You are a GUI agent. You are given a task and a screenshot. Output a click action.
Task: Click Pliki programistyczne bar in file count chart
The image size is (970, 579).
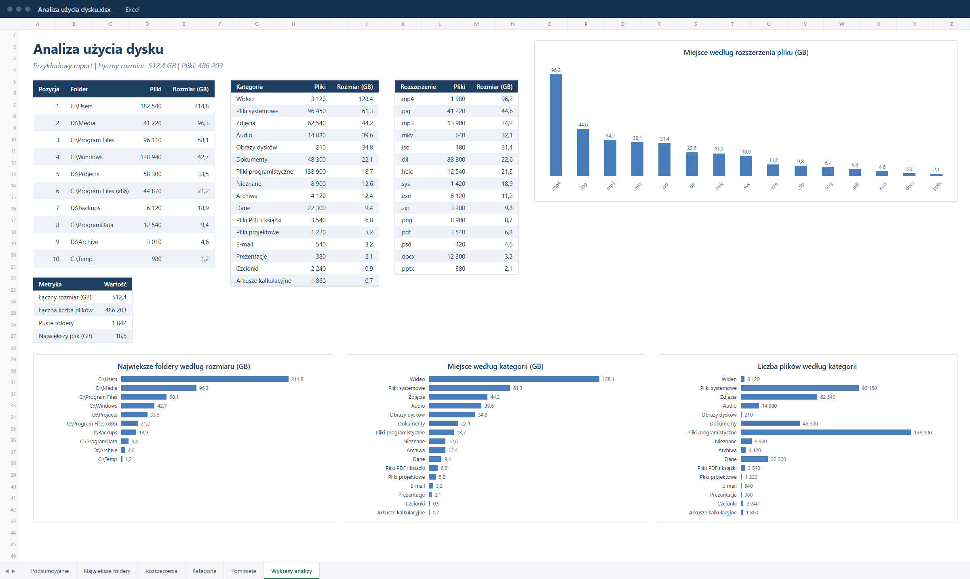[x=826, y=432]
